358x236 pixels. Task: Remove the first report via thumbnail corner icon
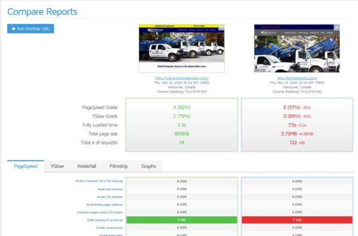(x=221, y=28)
